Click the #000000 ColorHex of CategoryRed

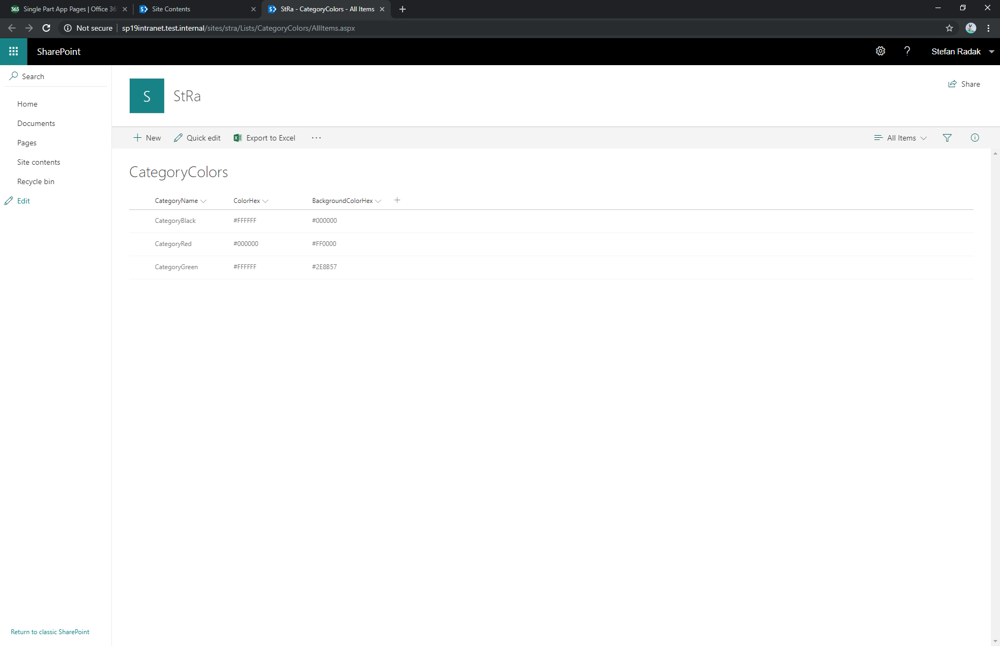[246, 244]
